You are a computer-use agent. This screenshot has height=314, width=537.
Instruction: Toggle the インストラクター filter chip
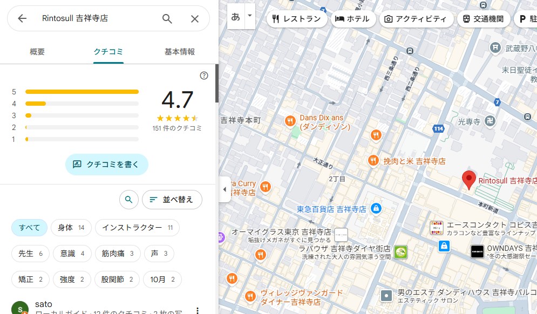pos(137,228)
